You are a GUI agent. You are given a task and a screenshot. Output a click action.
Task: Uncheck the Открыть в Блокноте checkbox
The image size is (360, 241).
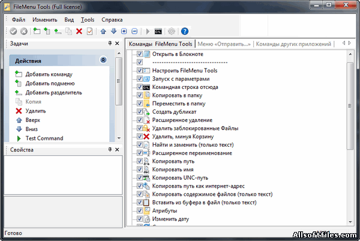pos(140,54)
